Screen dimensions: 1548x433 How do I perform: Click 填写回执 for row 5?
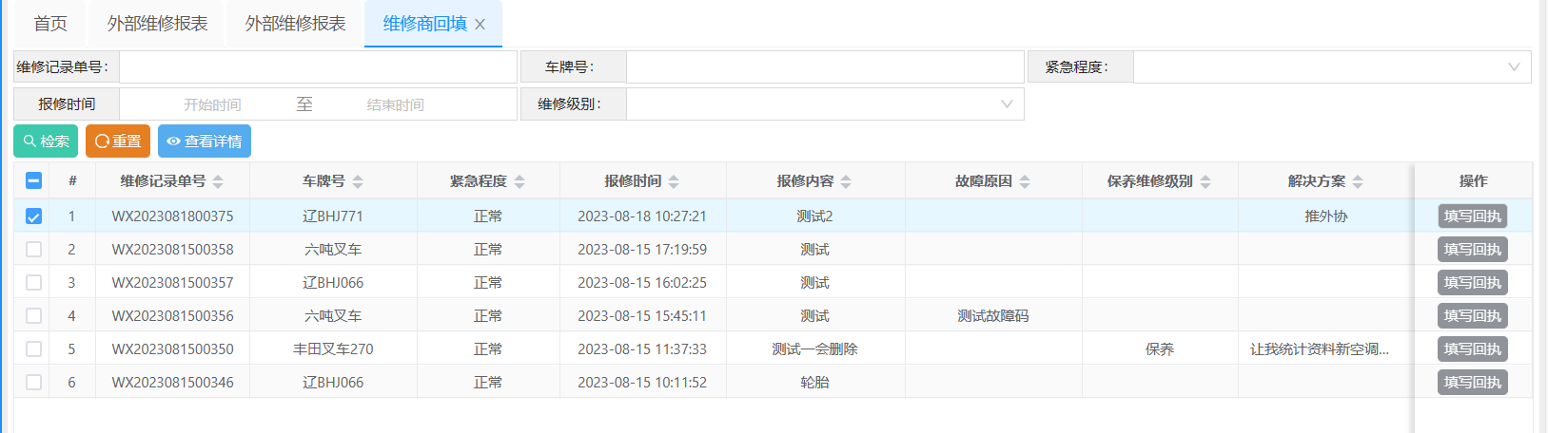(1472, 349)
